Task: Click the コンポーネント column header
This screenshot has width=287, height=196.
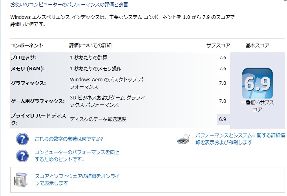Action: click(x=27, y=45)
